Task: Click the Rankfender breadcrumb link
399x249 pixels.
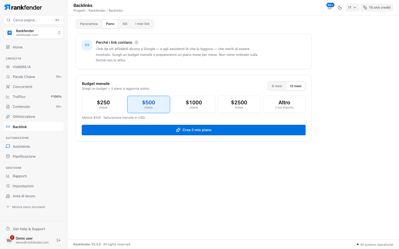Action: click(97, 11)
